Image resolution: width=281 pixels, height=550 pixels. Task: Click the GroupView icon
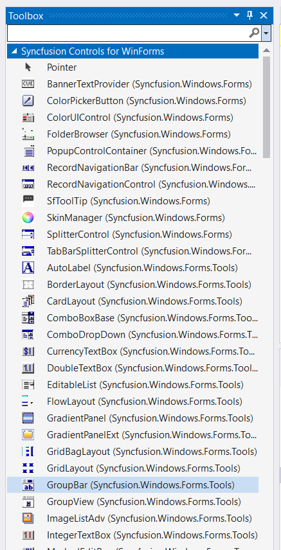[28, 502]
